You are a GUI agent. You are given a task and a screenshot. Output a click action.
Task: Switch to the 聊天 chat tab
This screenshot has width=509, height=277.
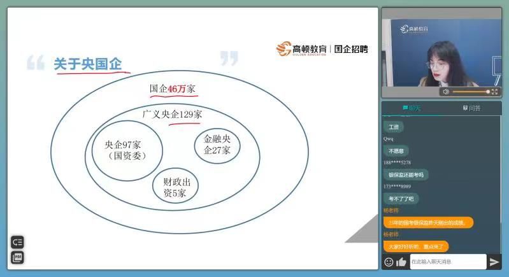point(411,108)
